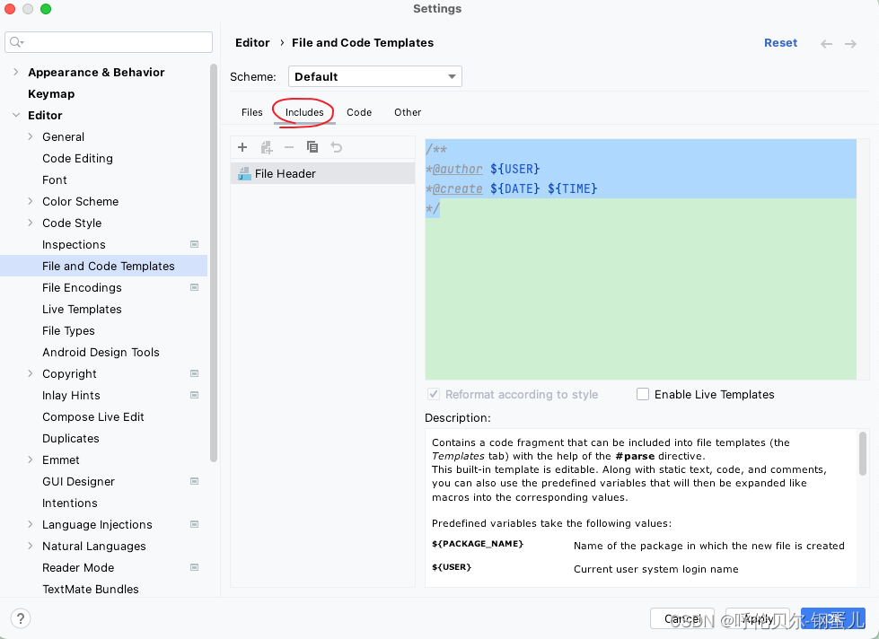This screenshot has width=879, height=639.
Task: Select Android Design Tools settings
Action: pos(101,353)
